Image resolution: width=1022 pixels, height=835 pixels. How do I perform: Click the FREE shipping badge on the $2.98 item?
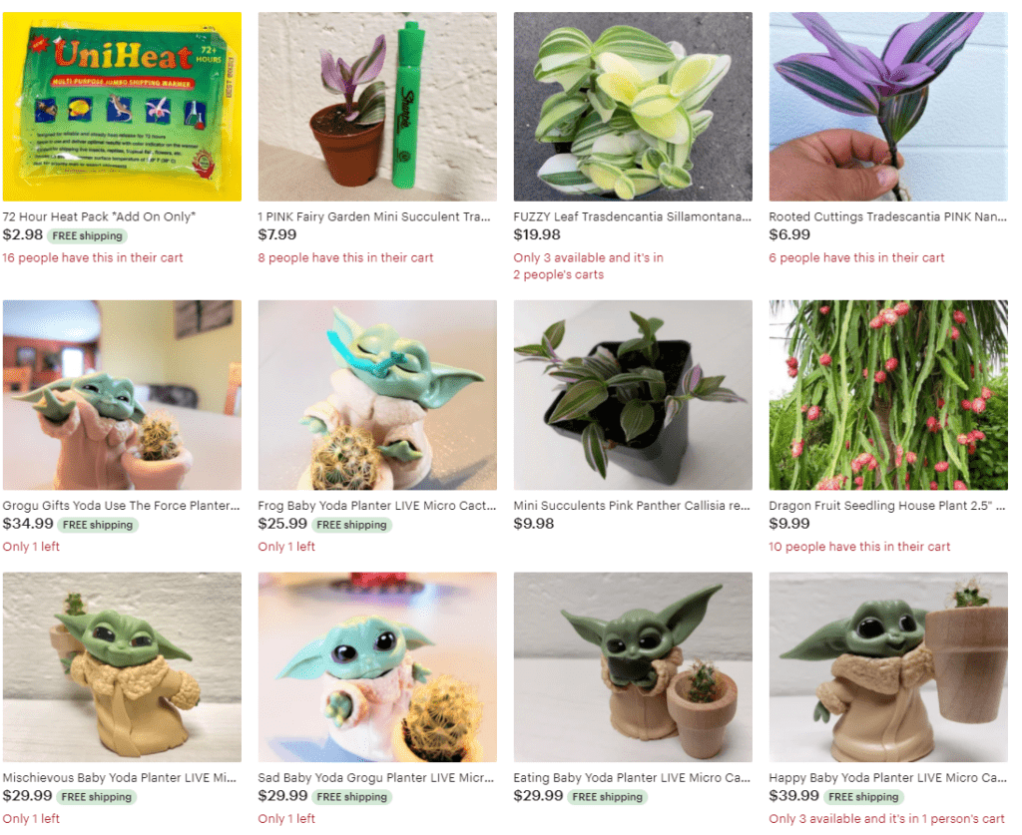pos(88,235)
